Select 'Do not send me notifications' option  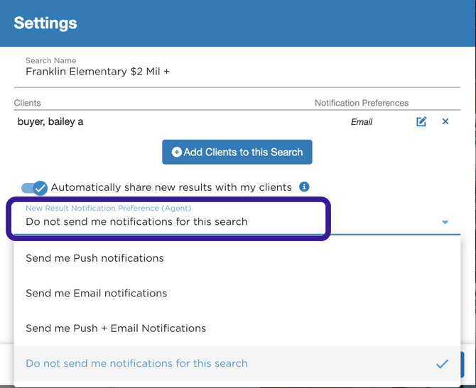point(136,363)
